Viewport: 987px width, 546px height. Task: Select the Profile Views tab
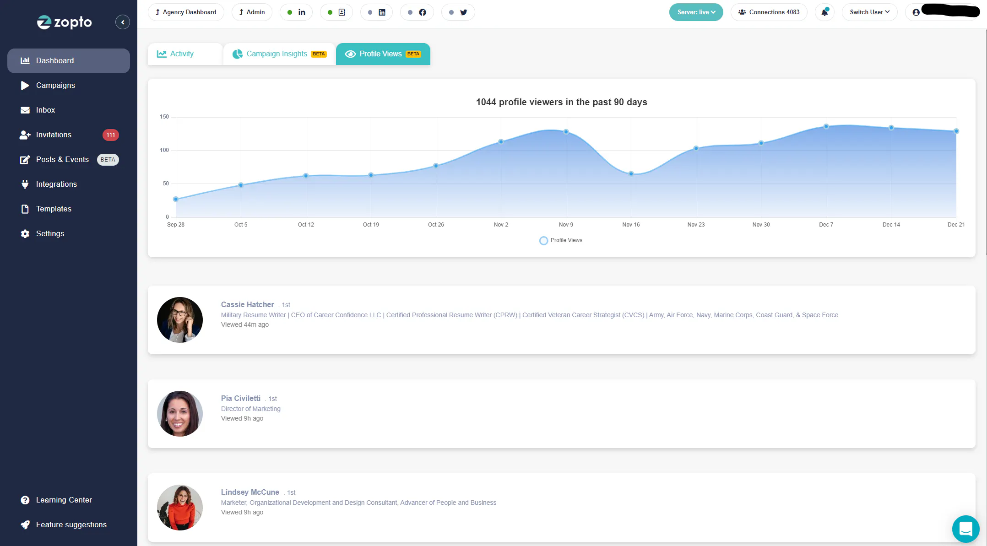pyautogui.click(x=383, y=54)
